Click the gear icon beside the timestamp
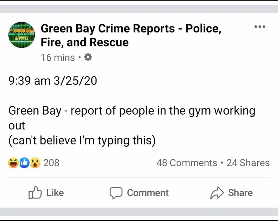The height and width of the screenshot is (221, 278). [88, 58]
